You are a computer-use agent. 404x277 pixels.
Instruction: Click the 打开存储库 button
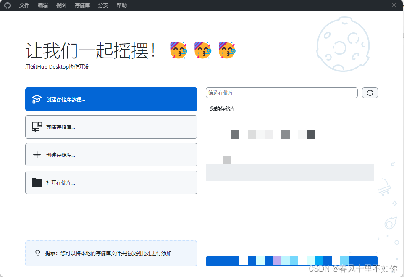point(111,182)
